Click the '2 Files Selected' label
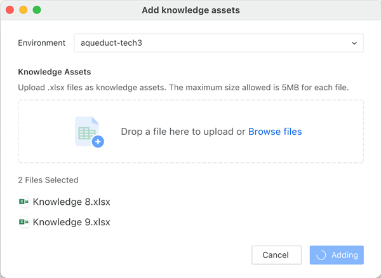The height and width of the screenshot is (278, 381). coord(48,180)
